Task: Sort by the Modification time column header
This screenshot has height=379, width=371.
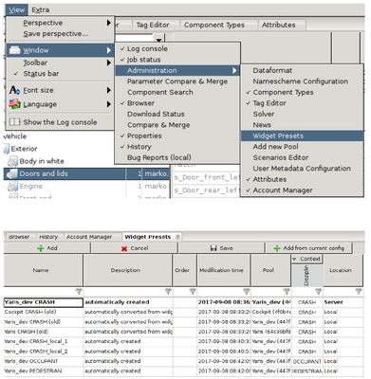Action: pyautogui.click(x=224, y=270)
